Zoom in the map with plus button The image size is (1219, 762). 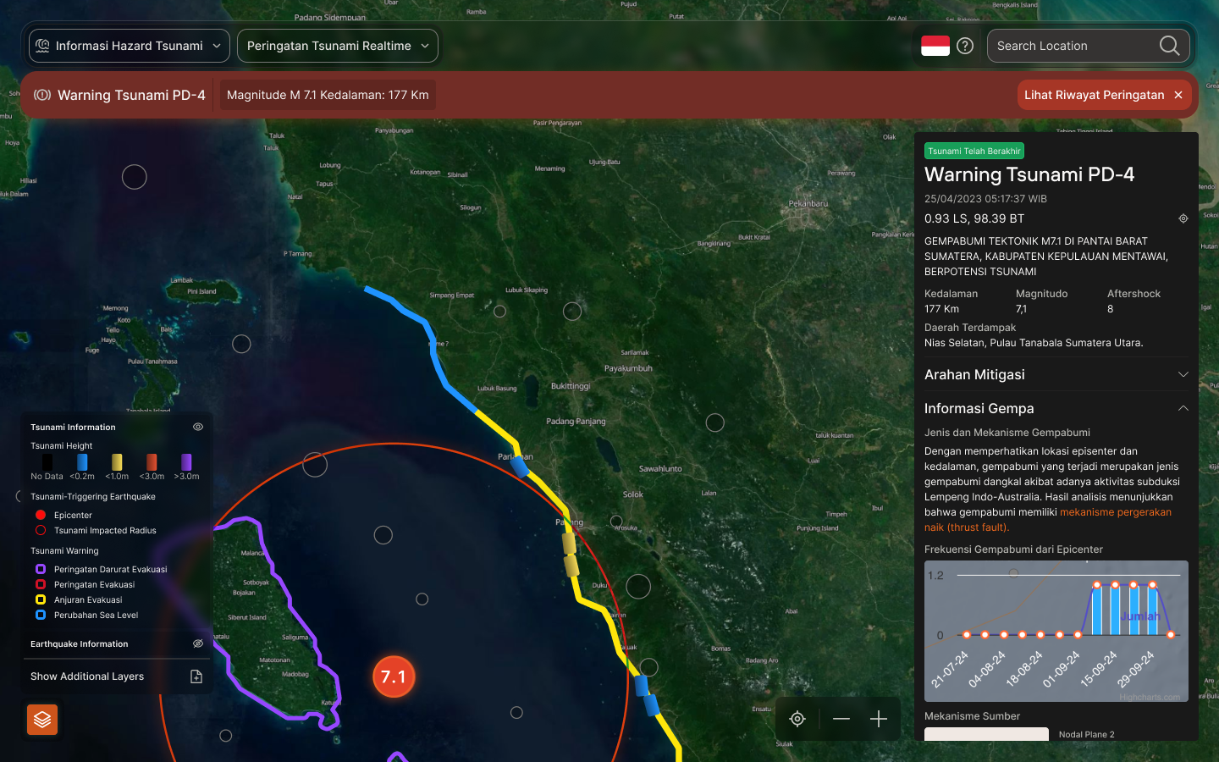pyautogui.click(x=879, y=719)
